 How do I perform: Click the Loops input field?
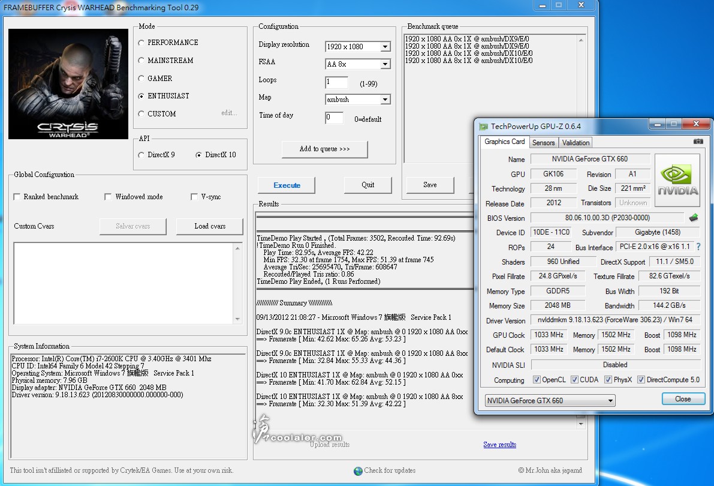[336, 82]
